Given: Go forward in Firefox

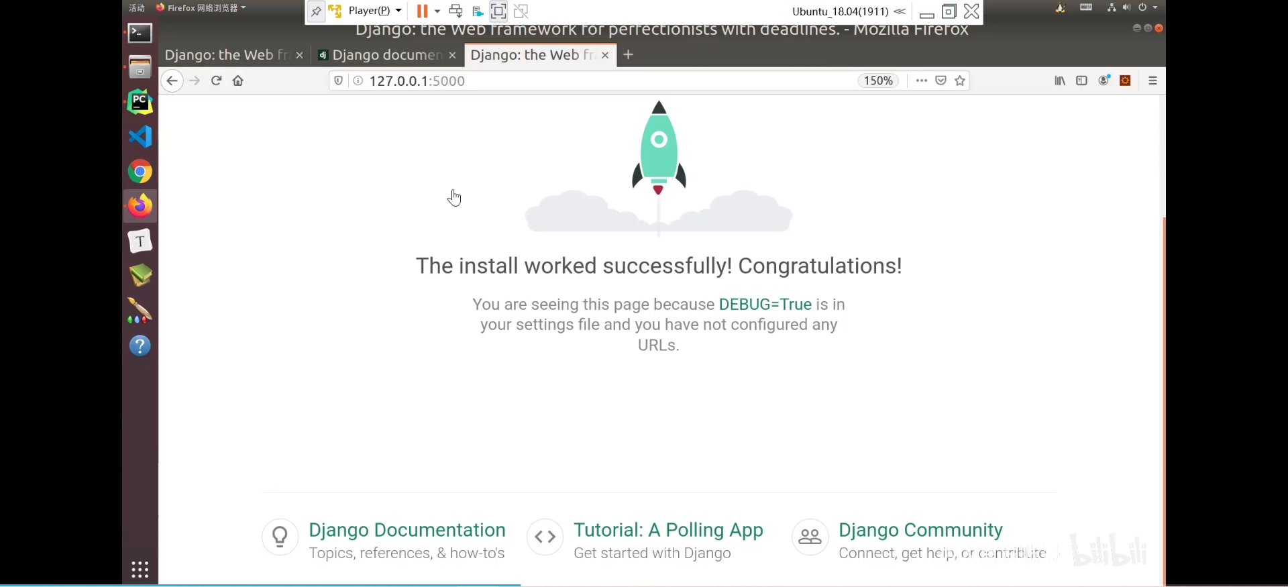Looking at the screenshot, I should tap(195, 81).
